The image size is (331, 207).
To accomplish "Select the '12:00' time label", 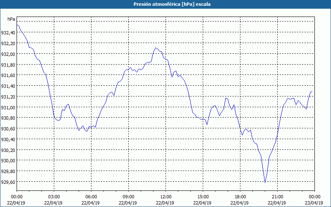I will [166, 197].
